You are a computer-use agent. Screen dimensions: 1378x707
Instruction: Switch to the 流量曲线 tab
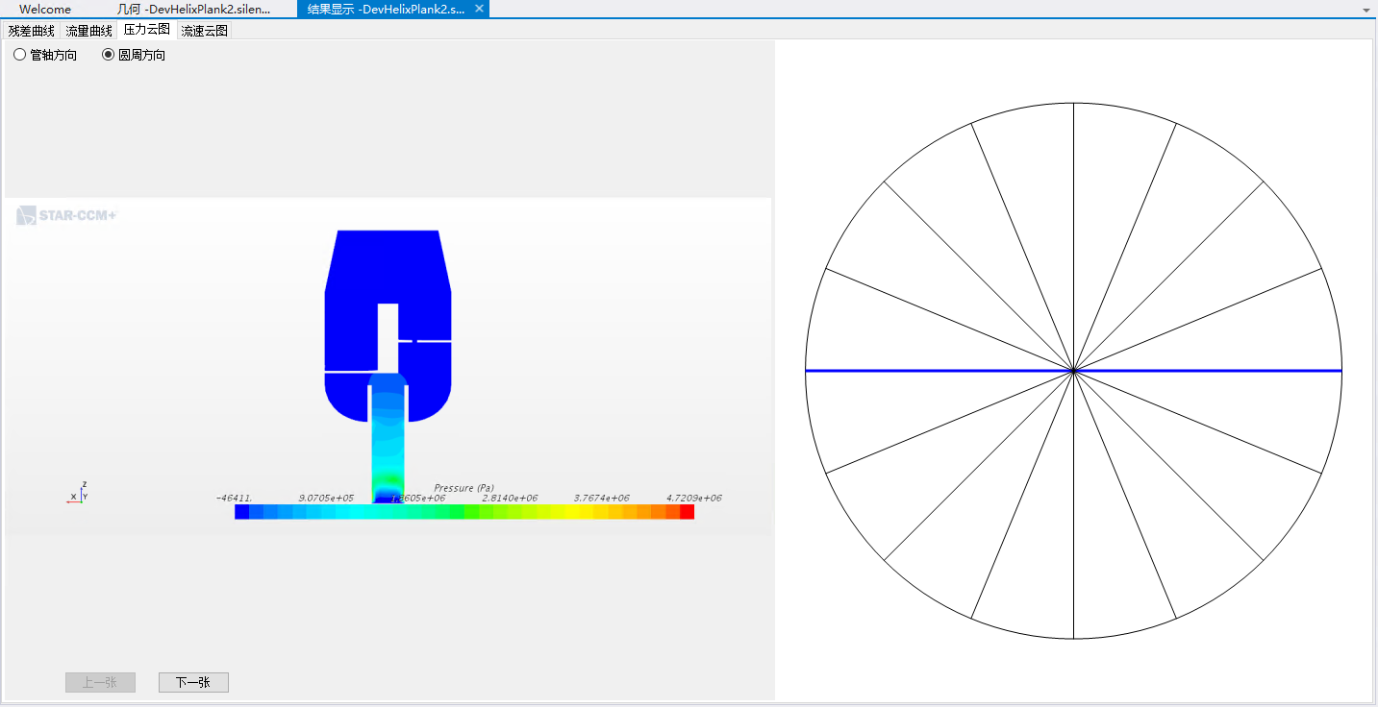(x=88, y=31)
